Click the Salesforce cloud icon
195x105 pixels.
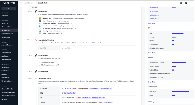tap(40, 26)
